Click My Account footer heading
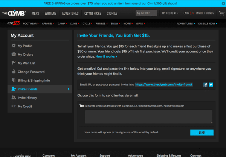The image size is (226, 157). click(x=79, y=155)
